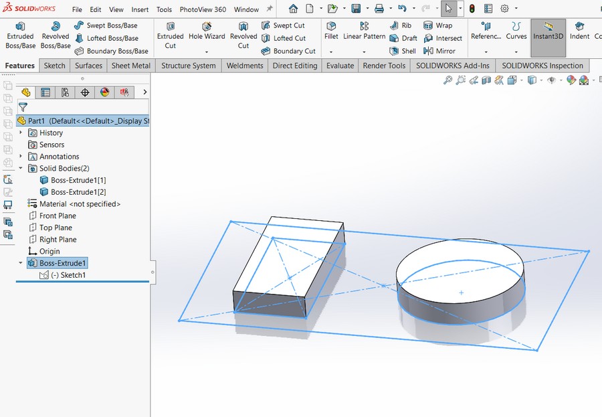Open the Fillet dropdown arrow
Image resolution: width=602 pixels, height=417 pixels.
click(x=331, y=52)
